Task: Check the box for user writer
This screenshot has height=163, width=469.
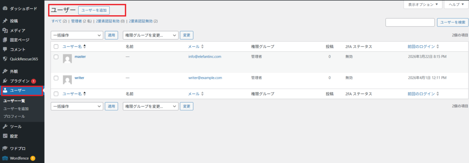Action: tap(56, 78)
